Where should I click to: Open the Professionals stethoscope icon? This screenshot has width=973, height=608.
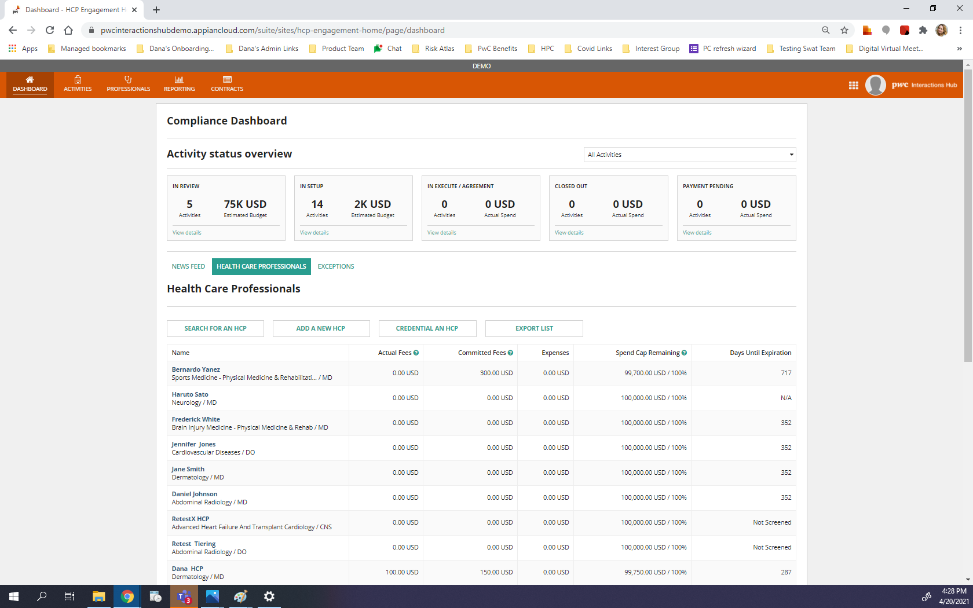pyautogui.click(x=128, y=80)
